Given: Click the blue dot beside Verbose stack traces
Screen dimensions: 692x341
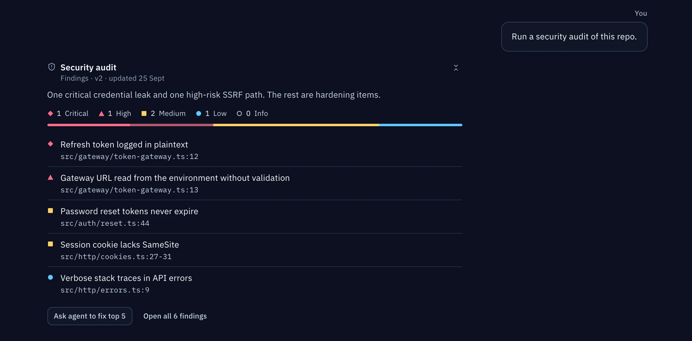Looking at the screenshot, I should click(50, 277).
